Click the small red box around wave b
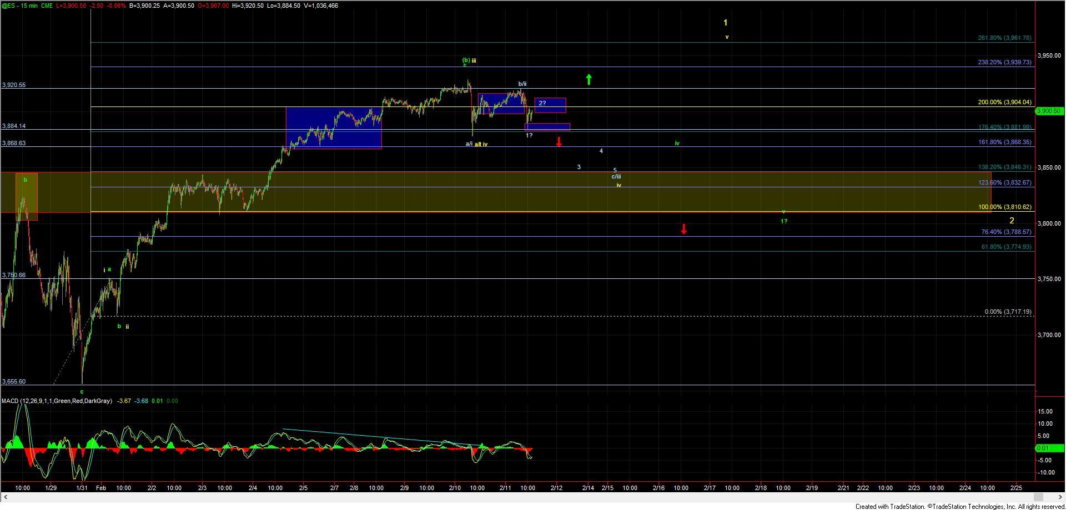Screen dimensions: 1066x510 coord(26,197)
